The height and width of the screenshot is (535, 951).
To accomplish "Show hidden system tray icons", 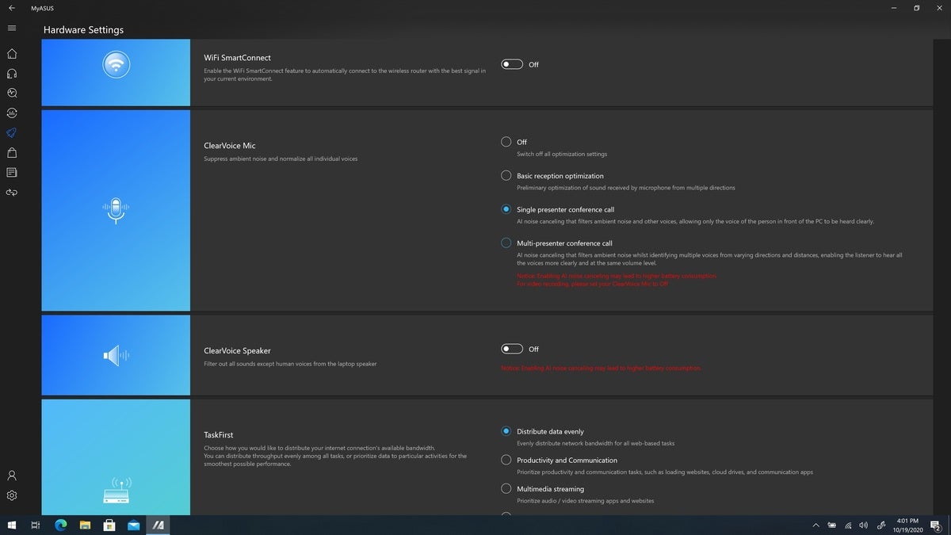I will tap(815, 525).
